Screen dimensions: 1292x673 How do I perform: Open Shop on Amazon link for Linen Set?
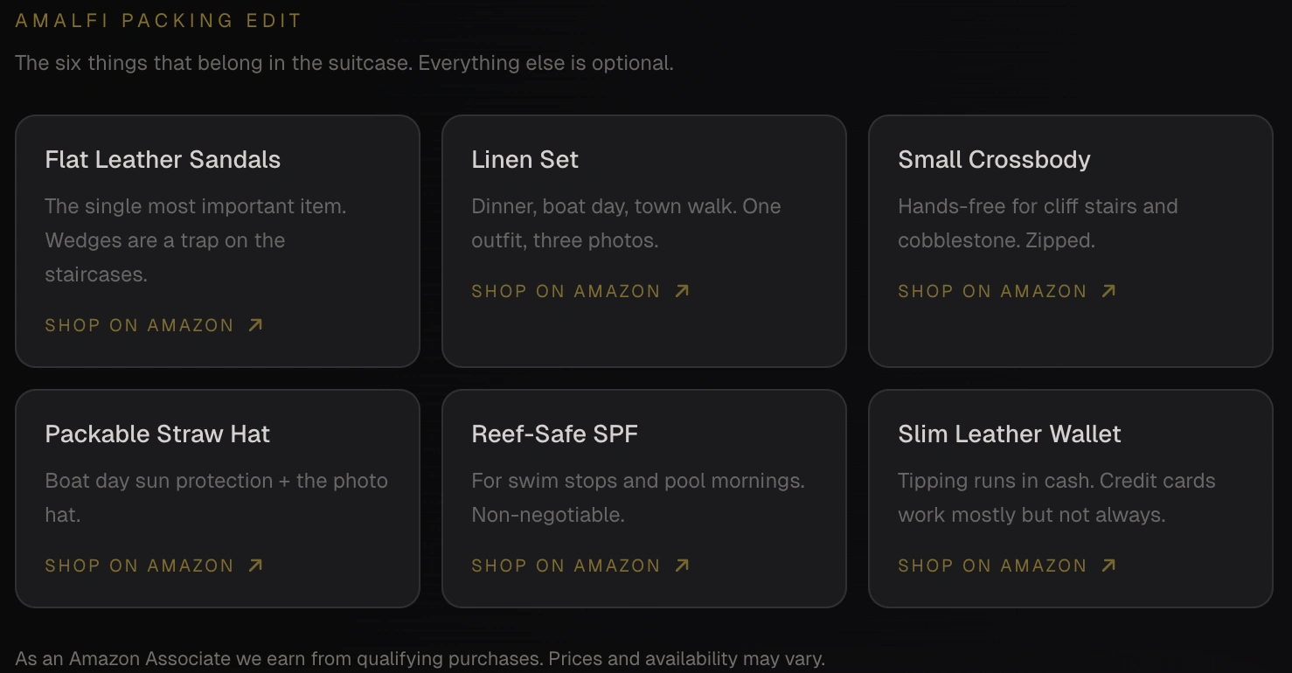[x=566, y=291]
